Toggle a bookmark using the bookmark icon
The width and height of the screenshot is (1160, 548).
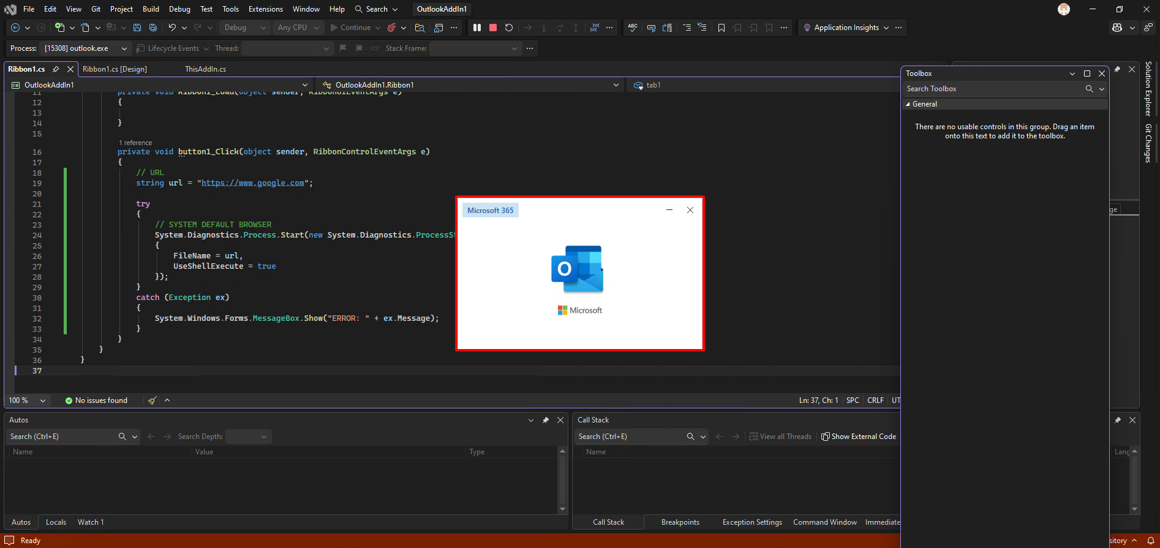[721, 28]
